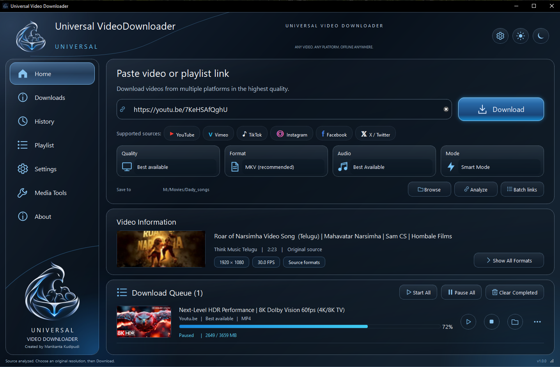Click the blue Download button
Viewport: 560px width, 367px height.
coord(501,109)
